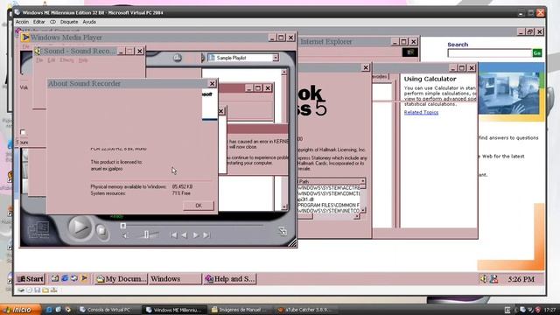The image size is (560, 315).
Task: Click the Virtual PC hard disk status icon
Action: click(21, 290)
